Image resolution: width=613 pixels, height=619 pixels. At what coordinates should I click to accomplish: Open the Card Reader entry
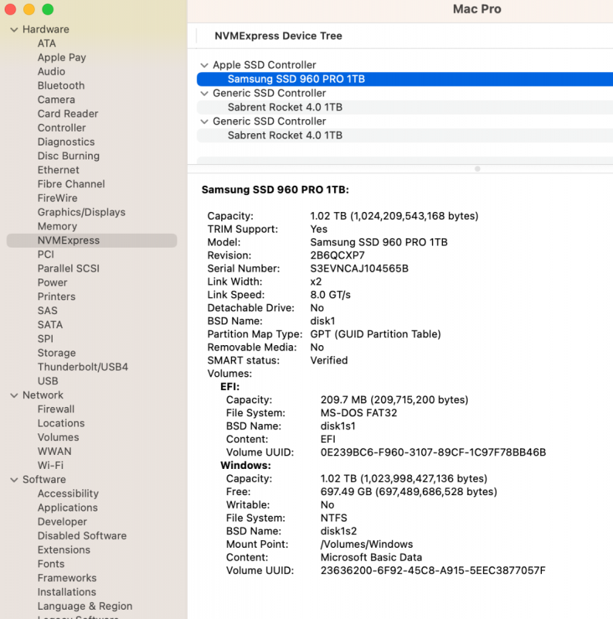coord(68,114)
